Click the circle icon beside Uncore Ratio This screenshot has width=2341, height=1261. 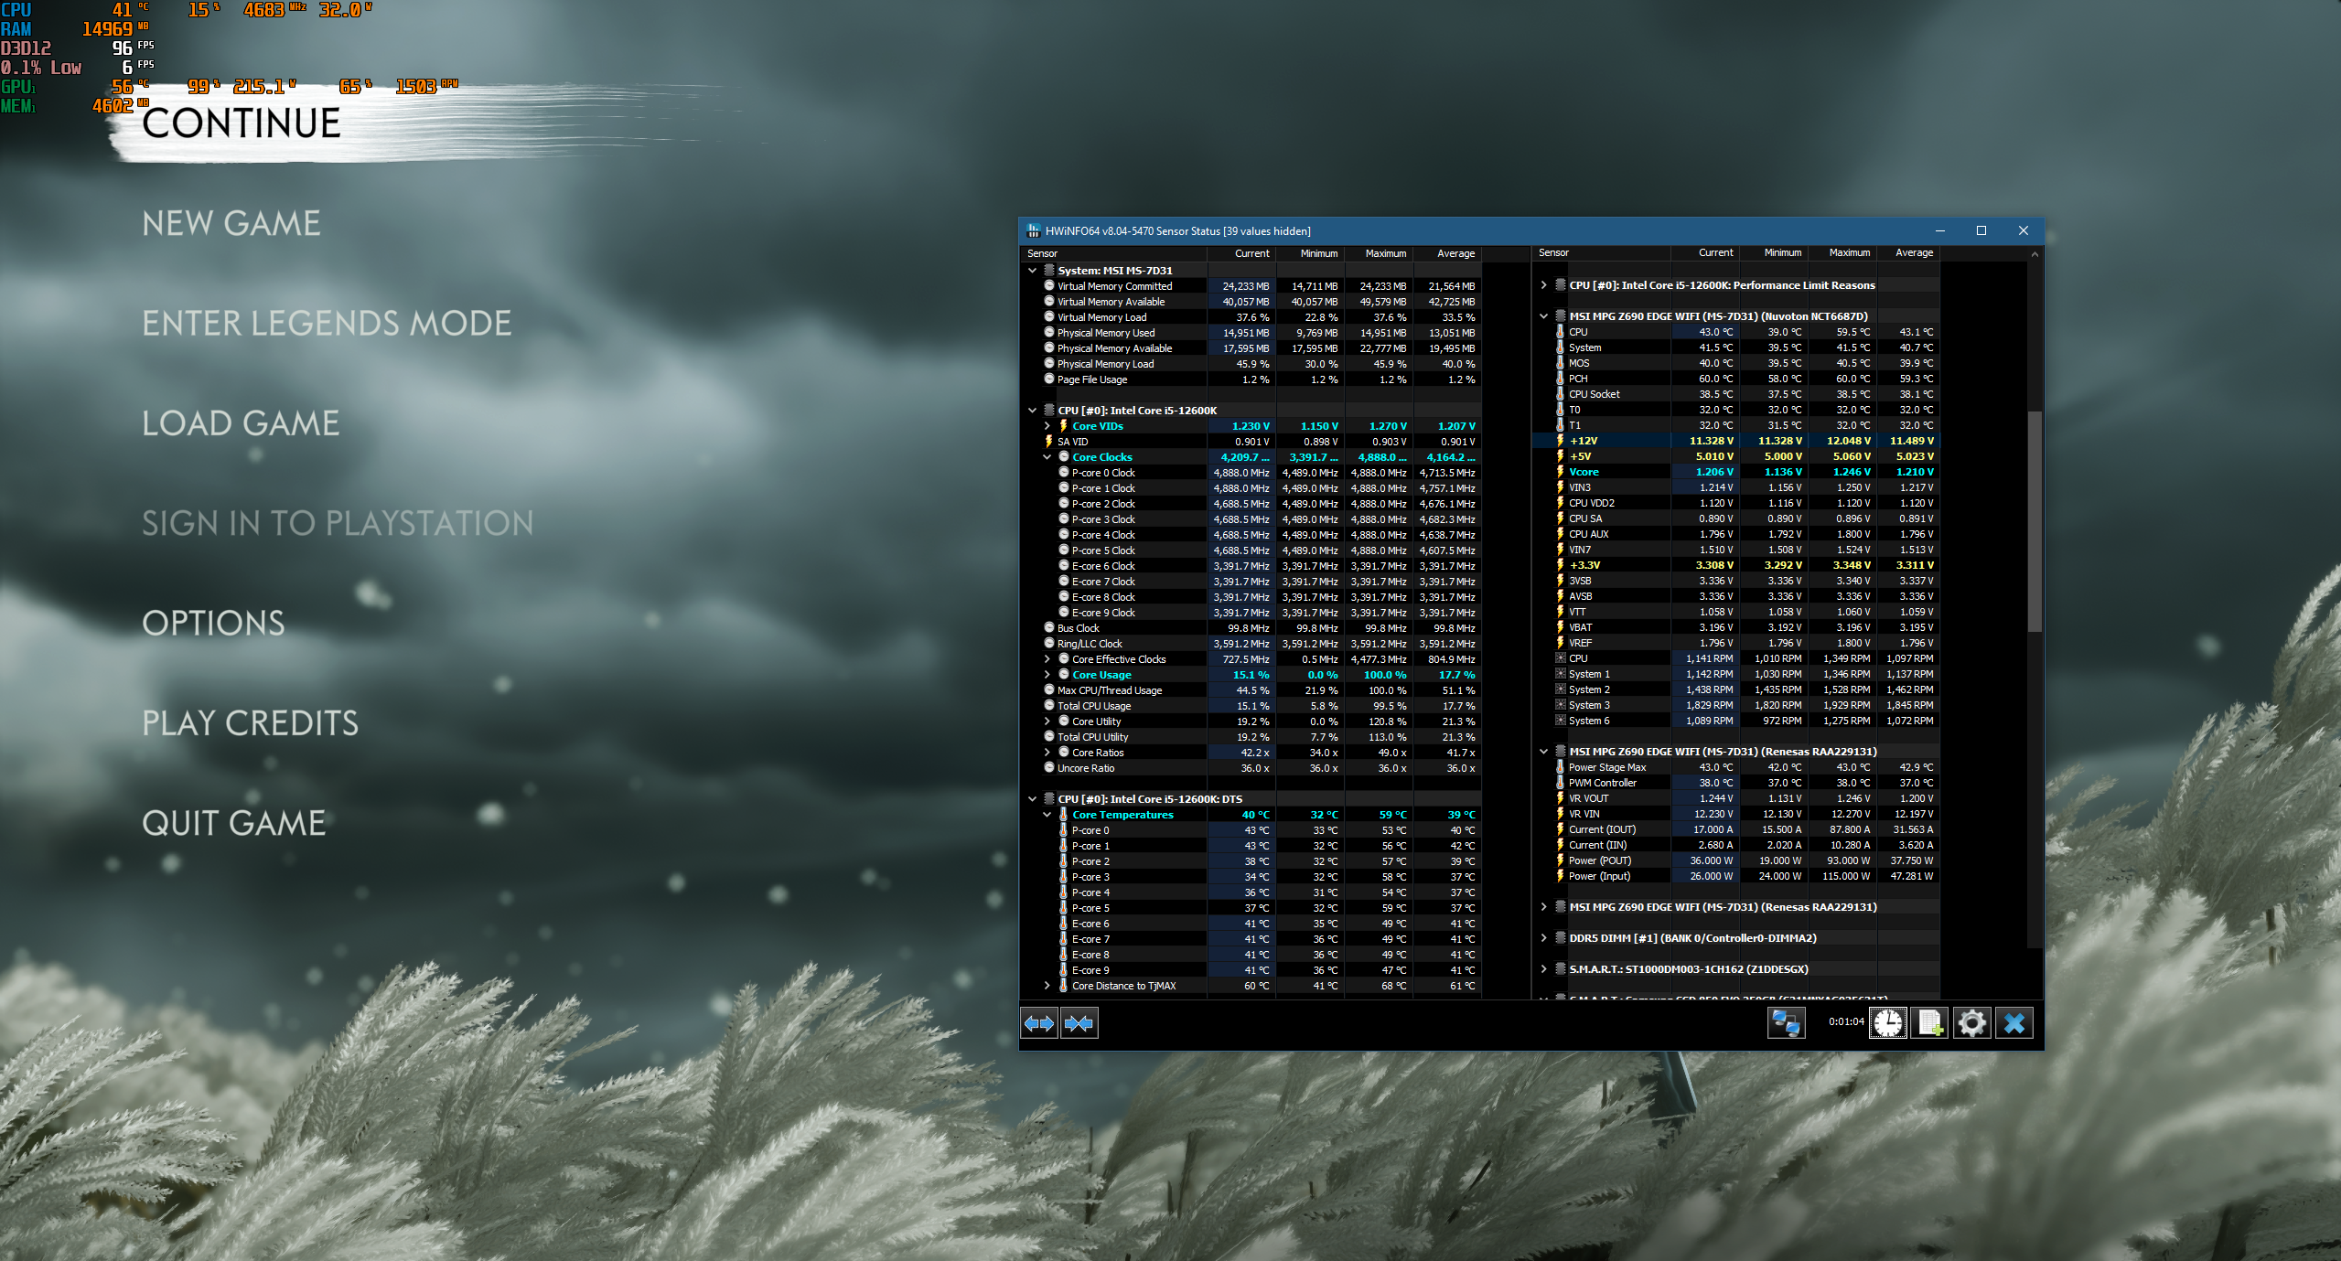pyautogui.click(x=1049, y=768)
